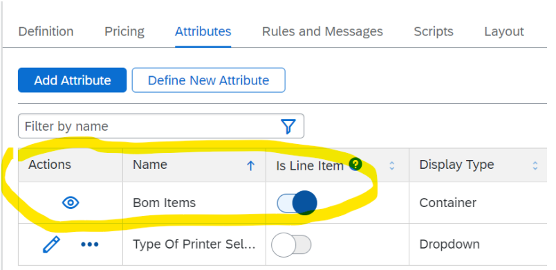Image resolution: width=556 pixels, height=270 pixels.
Task: Click the Add Attribute button
Action: [73, 80]
